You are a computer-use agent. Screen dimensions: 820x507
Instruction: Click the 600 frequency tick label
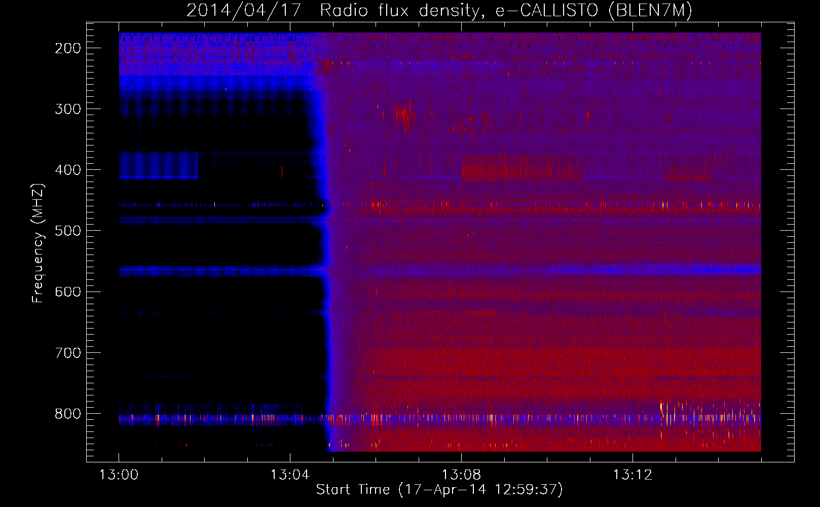(x=68, y=292)
